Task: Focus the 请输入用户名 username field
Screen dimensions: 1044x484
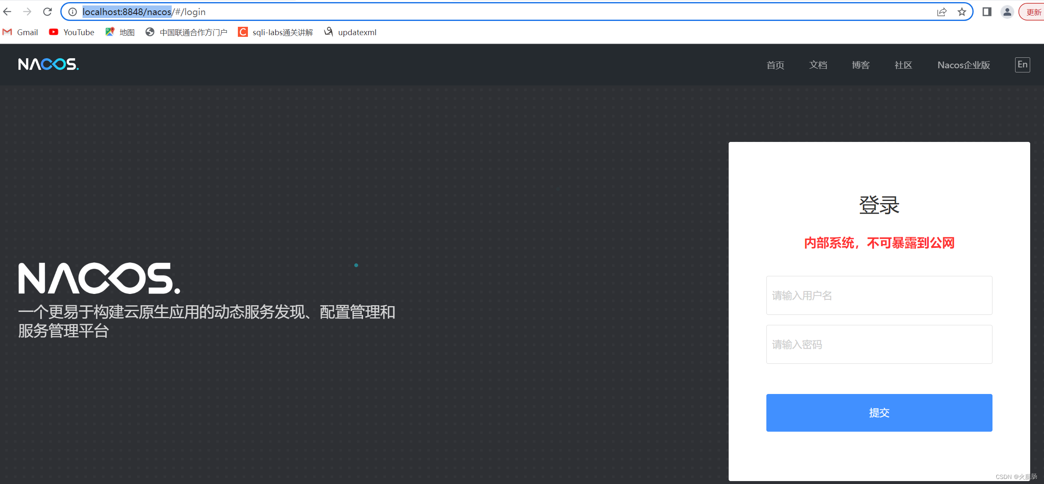Action: [879, 295]
